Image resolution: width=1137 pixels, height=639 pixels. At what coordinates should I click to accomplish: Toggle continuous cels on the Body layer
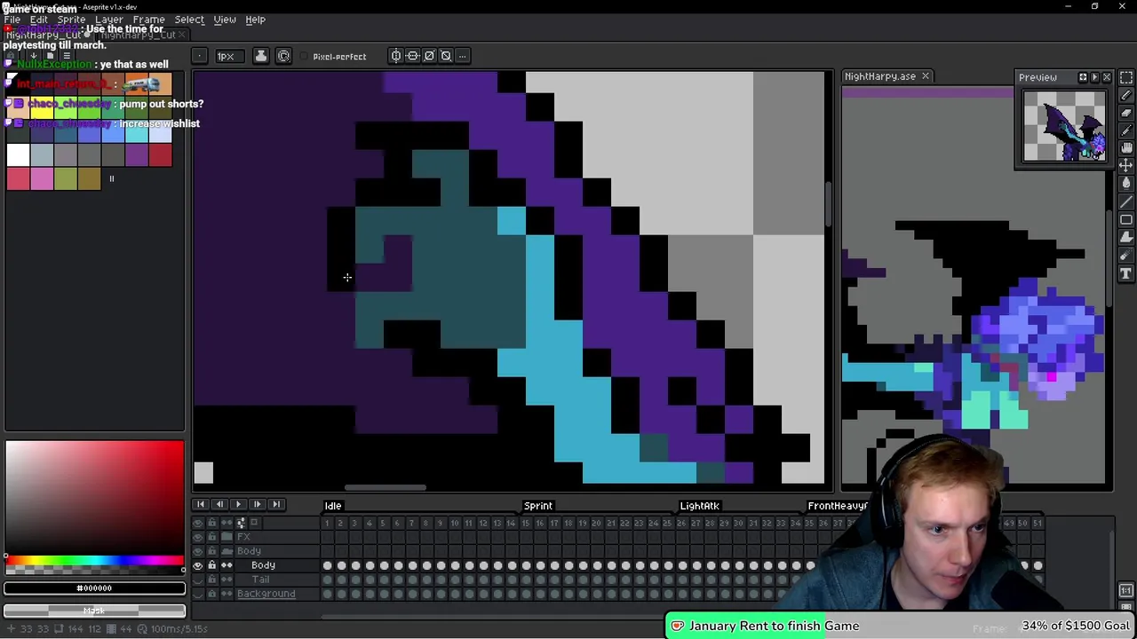(227, 565)
